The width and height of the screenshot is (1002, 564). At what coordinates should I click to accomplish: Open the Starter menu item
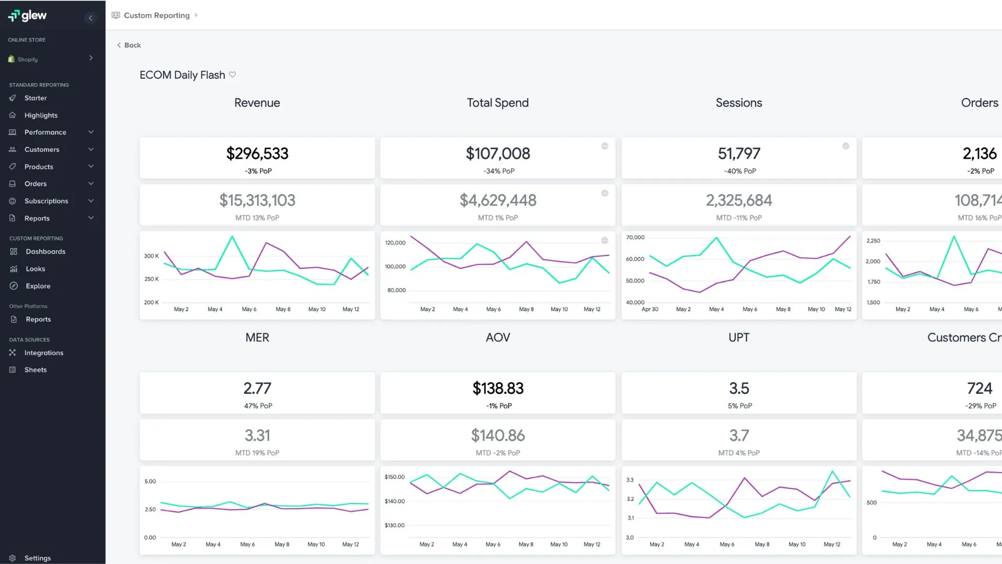pyautogui.click(x=35, y=98)
